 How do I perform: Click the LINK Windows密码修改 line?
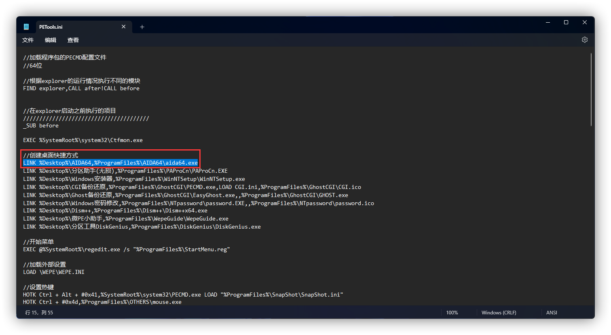pos(199,203)
